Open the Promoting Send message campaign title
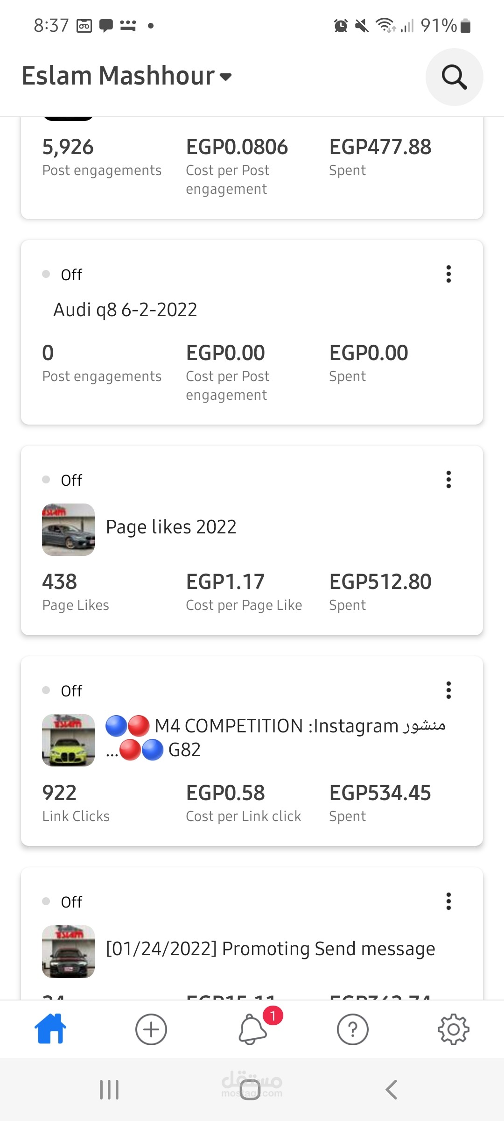This screenshot has height=1121, width=504. pos(270,949)
